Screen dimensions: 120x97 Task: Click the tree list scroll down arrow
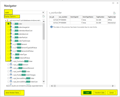[44, 81]
